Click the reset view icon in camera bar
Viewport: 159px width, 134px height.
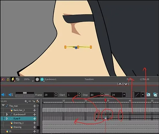(x=3, y=79)
